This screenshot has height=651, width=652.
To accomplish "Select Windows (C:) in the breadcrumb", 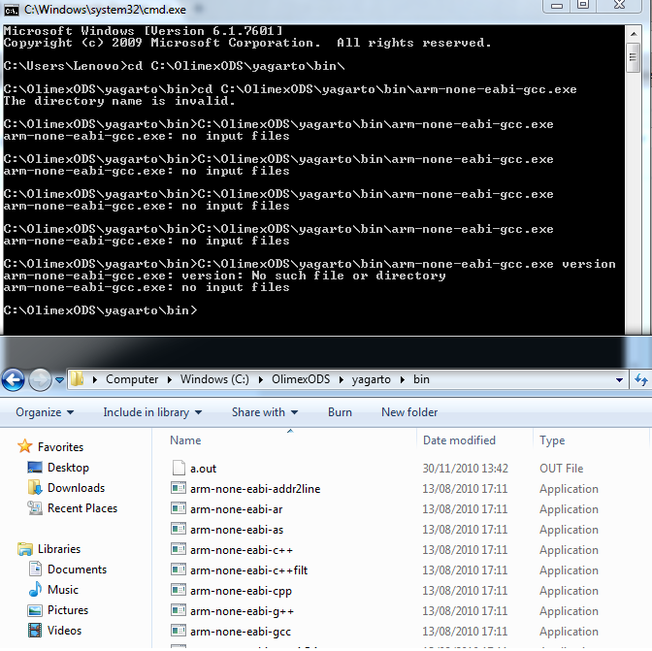I will 214,379.
